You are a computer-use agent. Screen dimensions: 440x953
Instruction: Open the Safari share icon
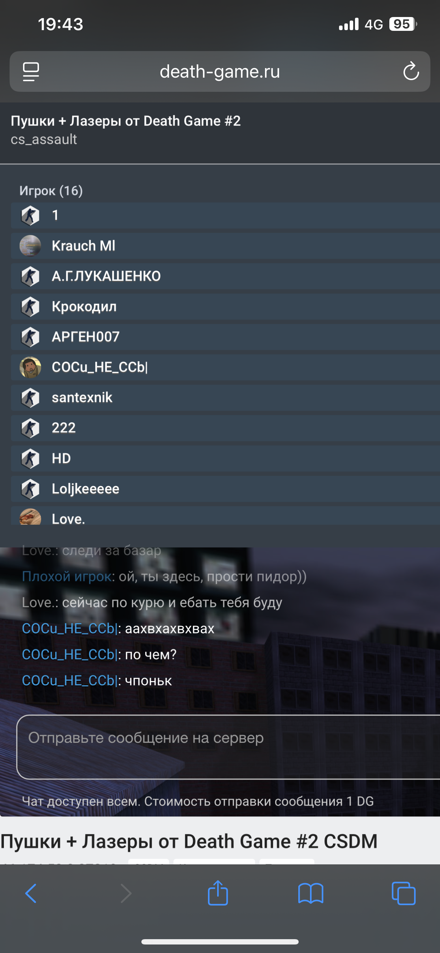[x=218, y=893]
